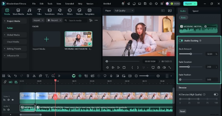Image resolution: width=222 pixels, height=116 pixels.
Task: Click the microphone voiceover icon
Action: 111,76
